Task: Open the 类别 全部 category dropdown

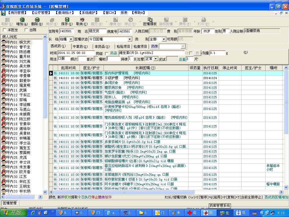Action: 164,39
